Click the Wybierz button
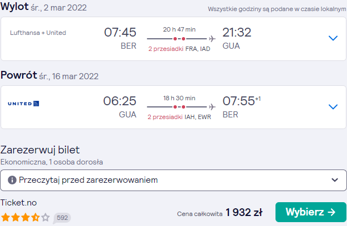This screenshot has height=226, width=347. (x=311, y=212)
